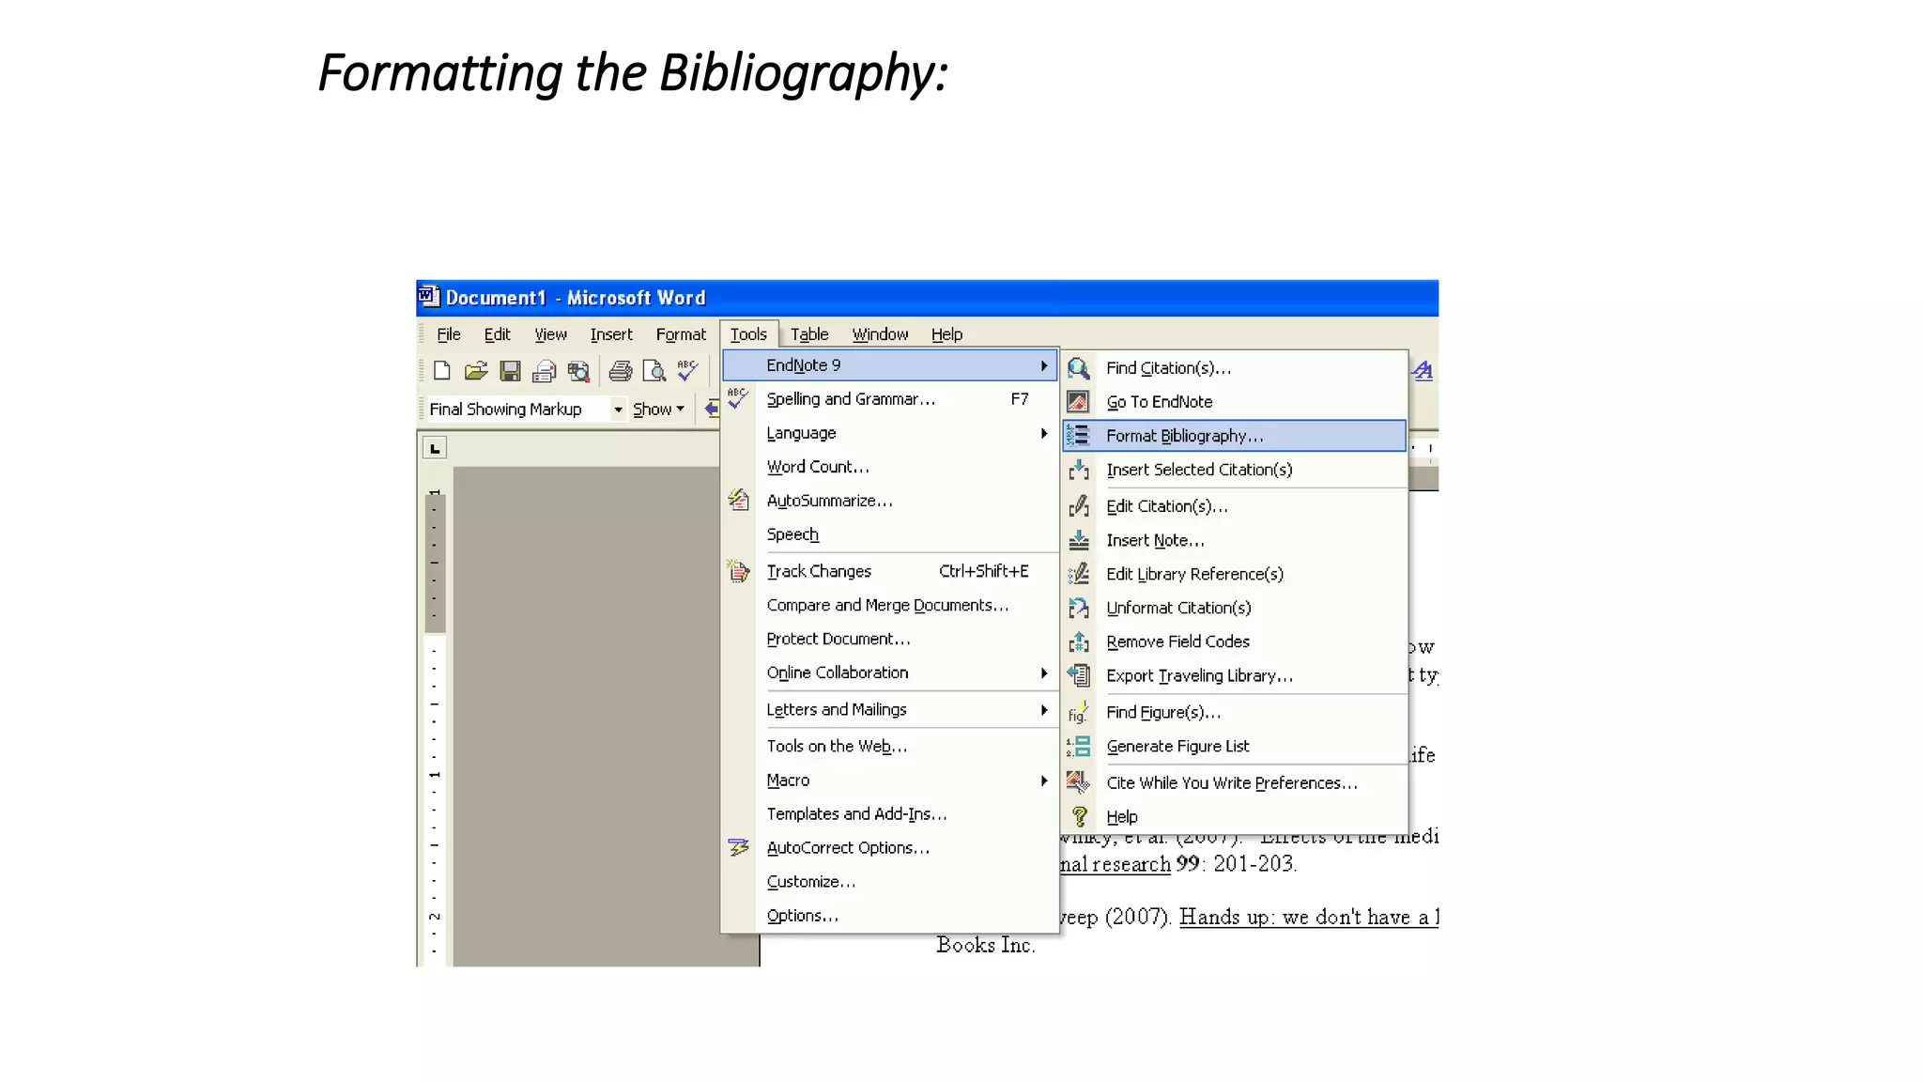
Task: Open the Format menu
Action: [x=681, y=334]
